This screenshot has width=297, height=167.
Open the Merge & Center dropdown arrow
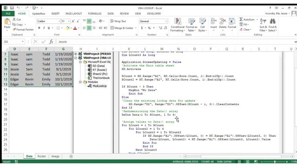tap(136, 28)
